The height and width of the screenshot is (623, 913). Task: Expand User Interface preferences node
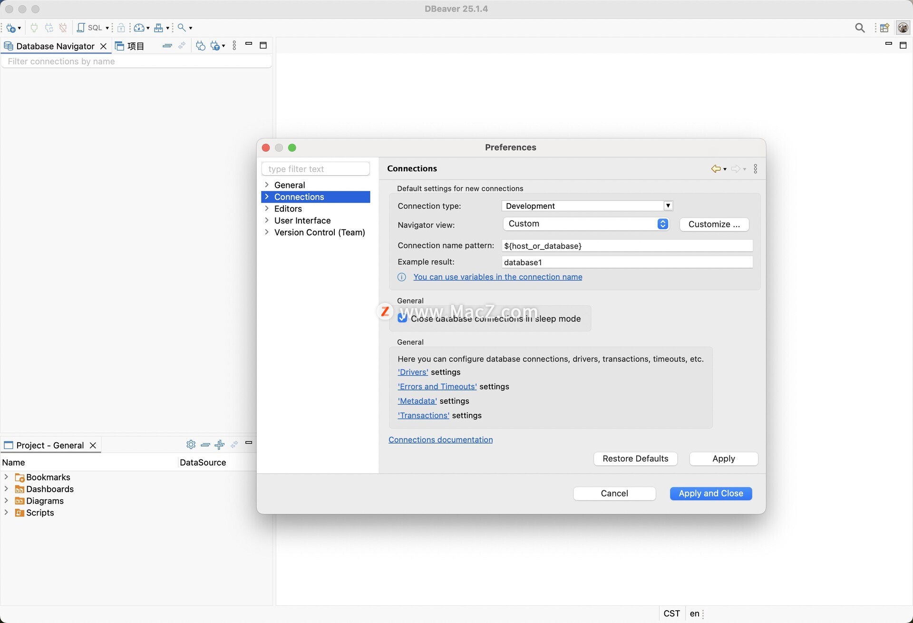point(267,220)
